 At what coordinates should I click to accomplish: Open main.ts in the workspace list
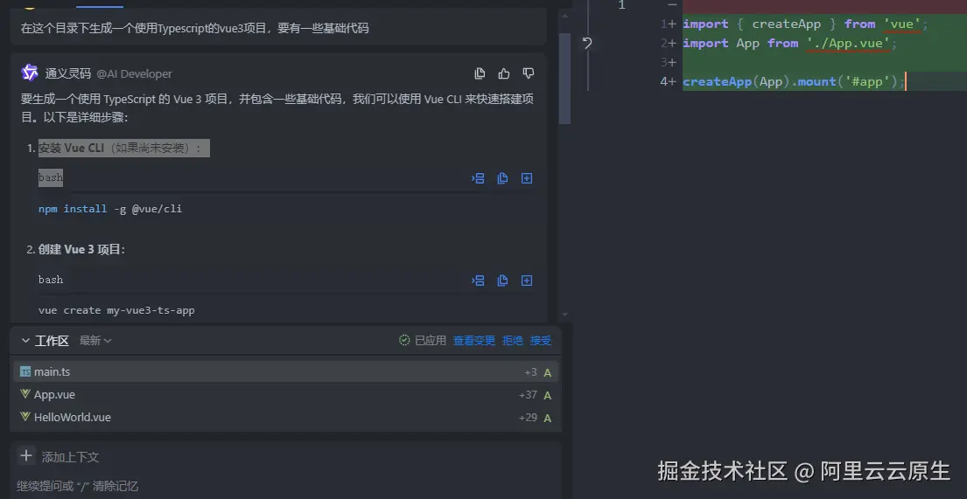pyautogui.click(x=285, y=371)
